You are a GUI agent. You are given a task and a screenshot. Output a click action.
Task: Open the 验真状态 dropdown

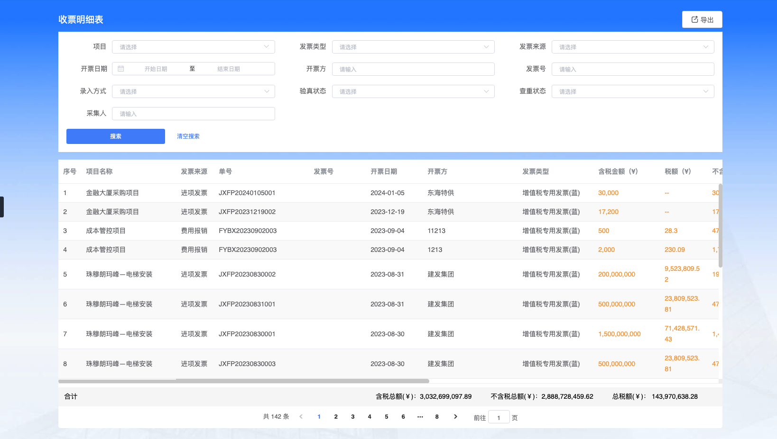pos(413,91)
